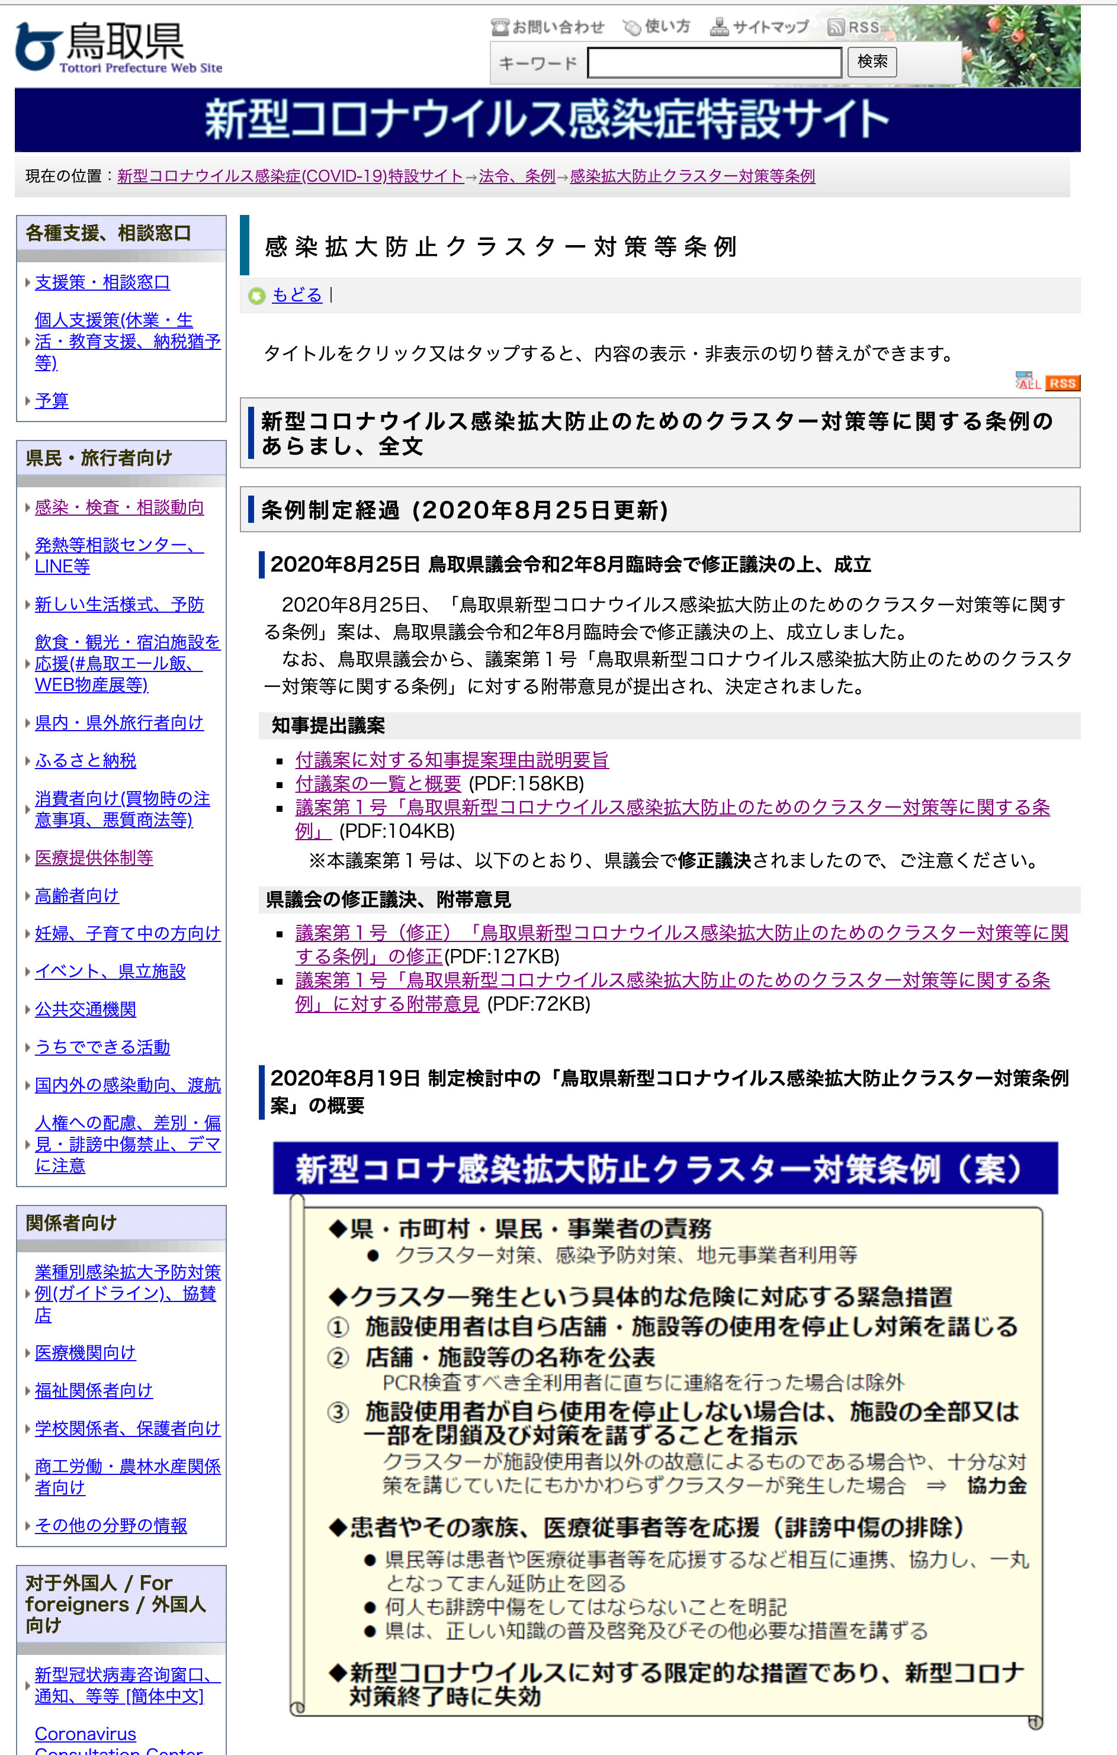The image size is (1117, 1755).
Task: Open 医療機関向け link
Action: click(x=86, y=1353)
